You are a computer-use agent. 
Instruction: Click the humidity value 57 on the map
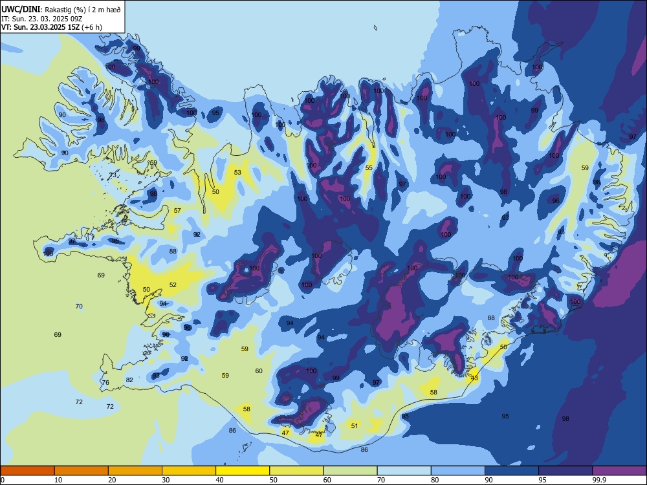point(177,210)
